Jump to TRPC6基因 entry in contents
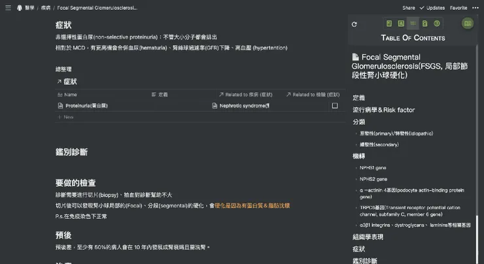Viewport: 484px width, 264px height. pyautogui.click(x=410, y=211)
